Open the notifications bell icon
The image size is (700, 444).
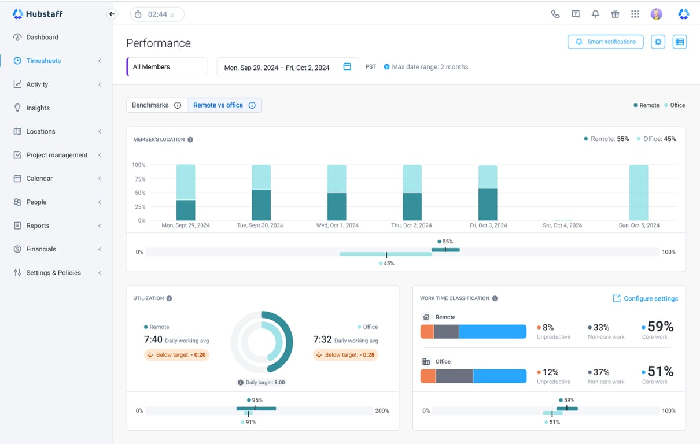[595, 14]
